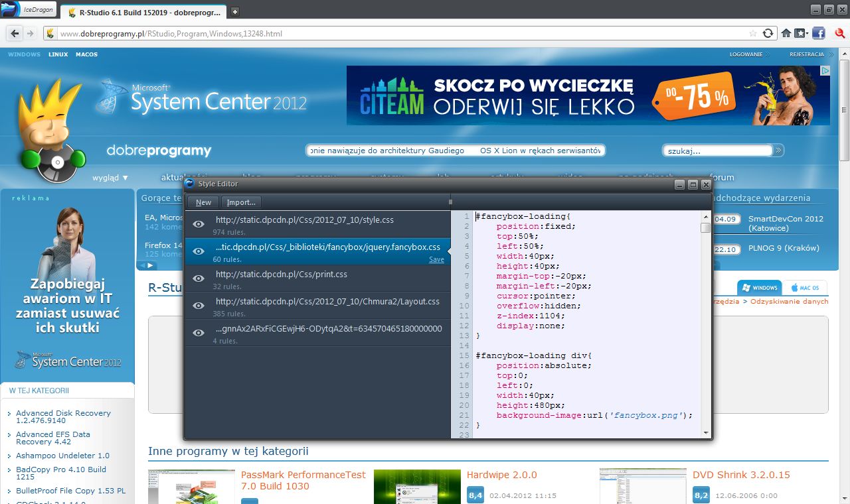Click the site favicon in address bar
This screenshot has height=504, width=850.
click(x=50, y=33)
